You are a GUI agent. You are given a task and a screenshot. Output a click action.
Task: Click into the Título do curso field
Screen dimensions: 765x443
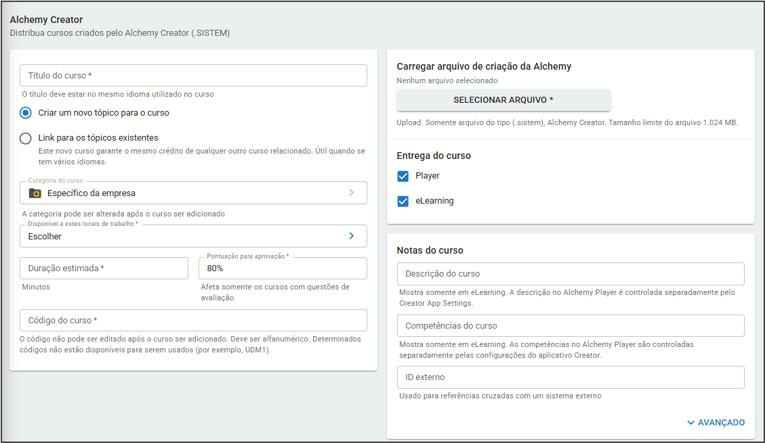[193, 76]
